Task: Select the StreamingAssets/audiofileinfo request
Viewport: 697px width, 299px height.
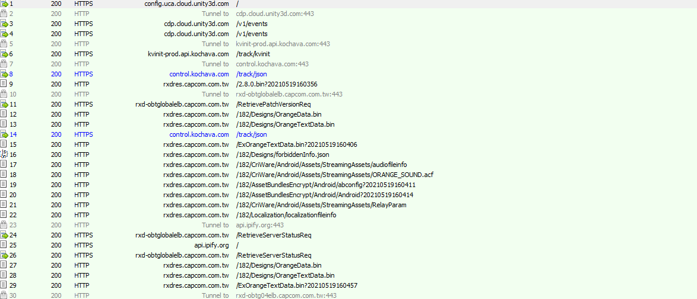Action: [321, 165]
